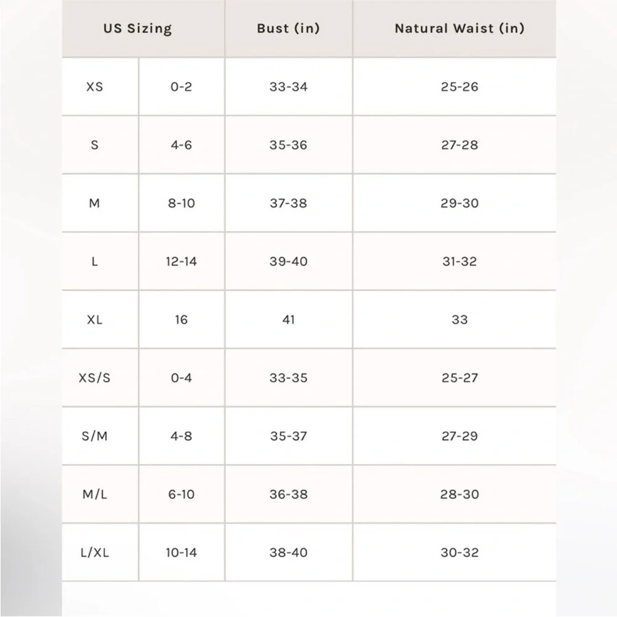
Task: Select the S/M combined size cell
Action: click(94, 436)
